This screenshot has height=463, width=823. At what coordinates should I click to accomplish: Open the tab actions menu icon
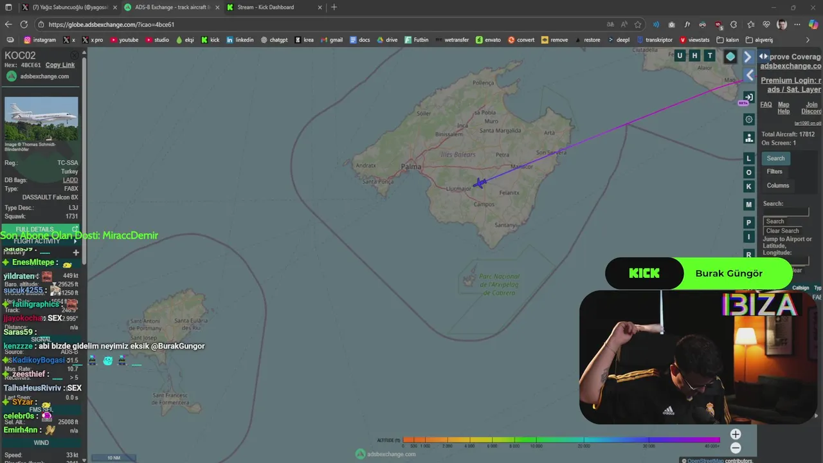[x=8, y=7]
